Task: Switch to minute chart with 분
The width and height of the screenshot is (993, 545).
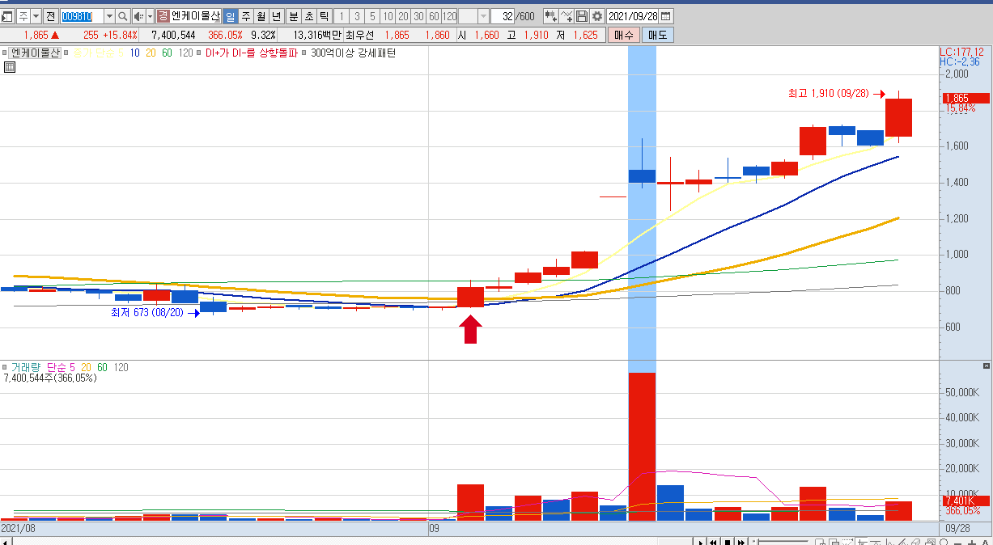Action: (x=293, y=16)
